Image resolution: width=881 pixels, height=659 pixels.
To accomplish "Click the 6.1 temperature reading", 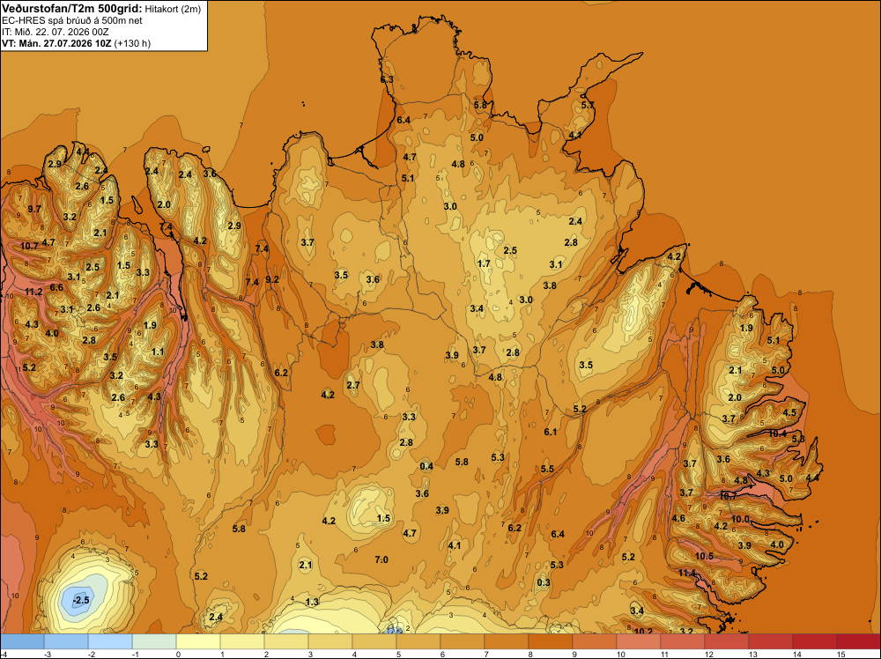I will pyautogui.click(x=550, y=432).
